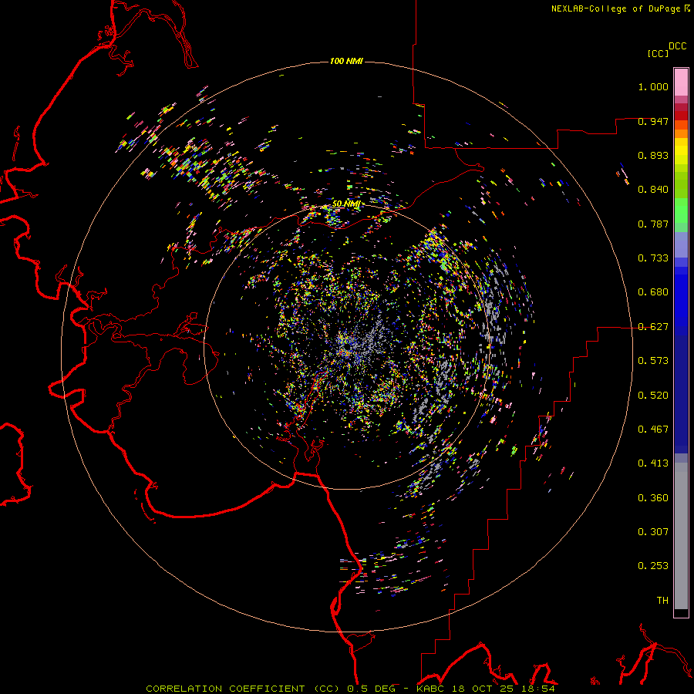Click the 0.360 scale value

[x=653, y=498]
